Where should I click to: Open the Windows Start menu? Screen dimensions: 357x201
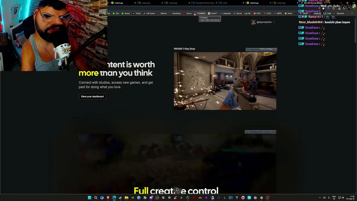[x=90, y=198]
